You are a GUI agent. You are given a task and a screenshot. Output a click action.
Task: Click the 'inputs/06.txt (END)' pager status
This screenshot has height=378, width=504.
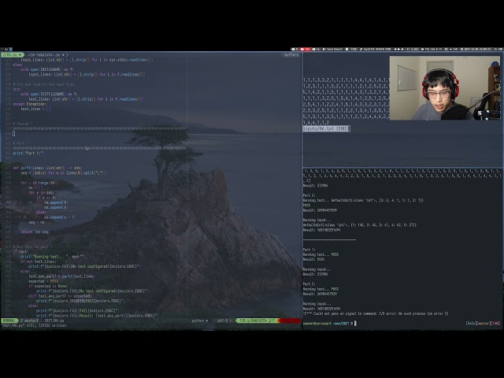(x=326, y=128)
